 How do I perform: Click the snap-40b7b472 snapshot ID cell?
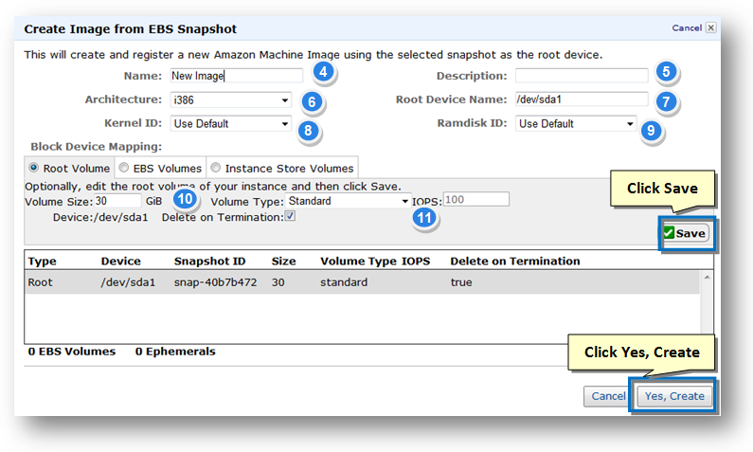215,282
